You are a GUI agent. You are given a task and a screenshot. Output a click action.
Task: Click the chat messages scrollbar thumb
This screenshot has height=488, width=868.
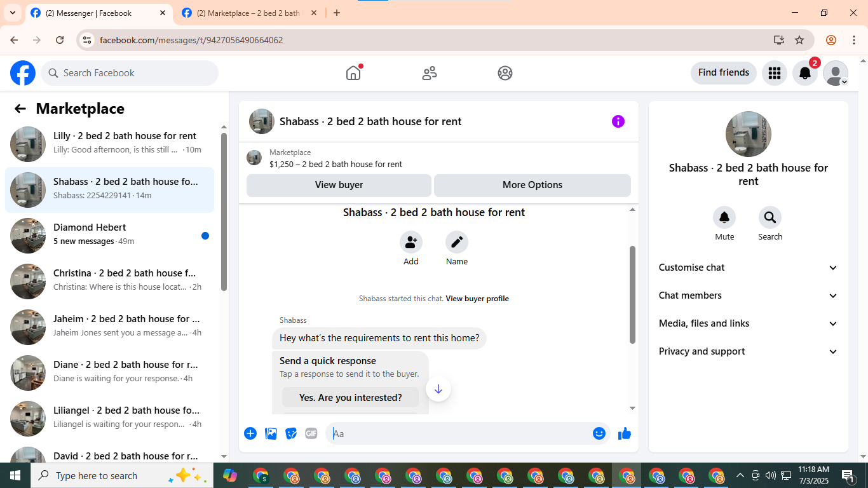[x=632, y=295]
